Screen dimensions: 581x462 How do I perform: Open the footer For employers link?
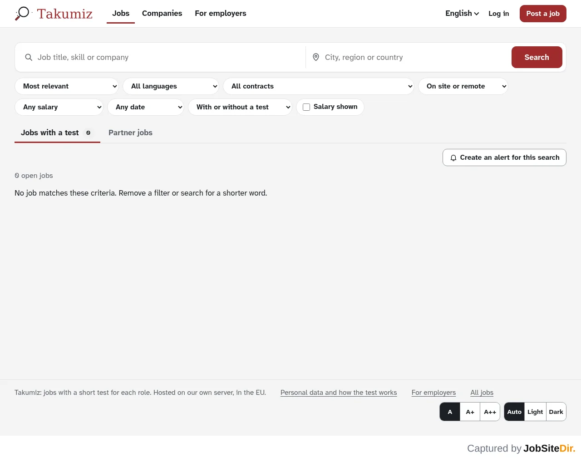tap(433, 393)
